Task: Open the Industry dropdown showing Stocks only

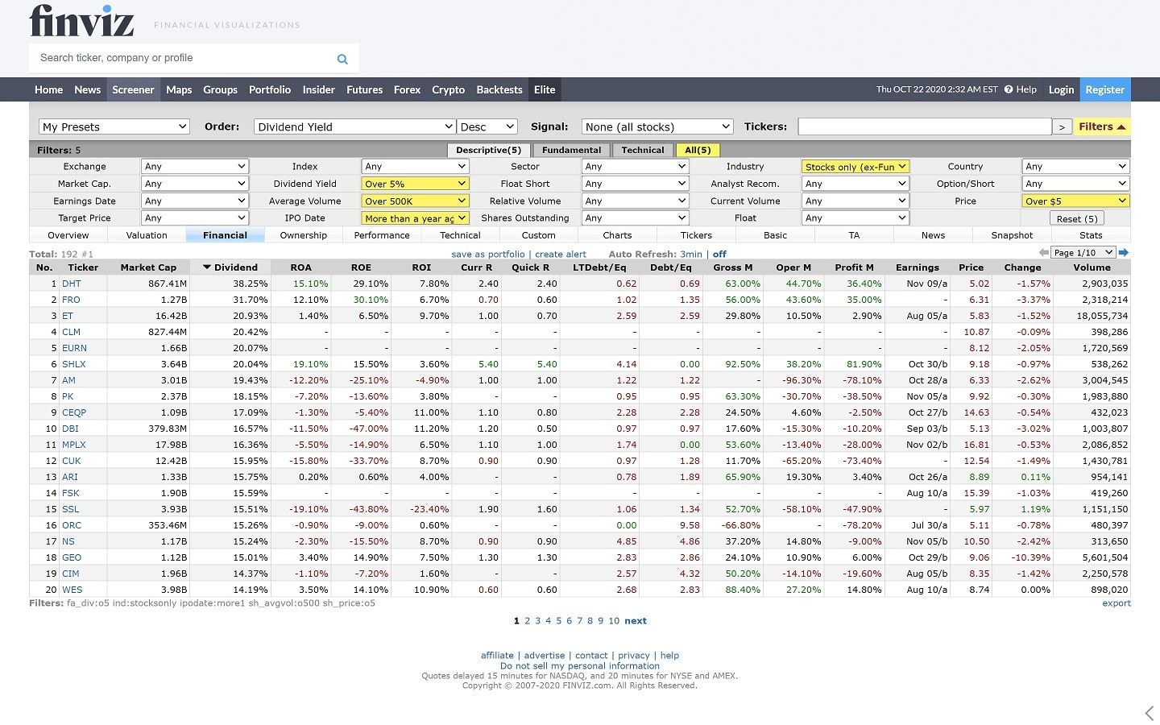Action: pos(855,166)
